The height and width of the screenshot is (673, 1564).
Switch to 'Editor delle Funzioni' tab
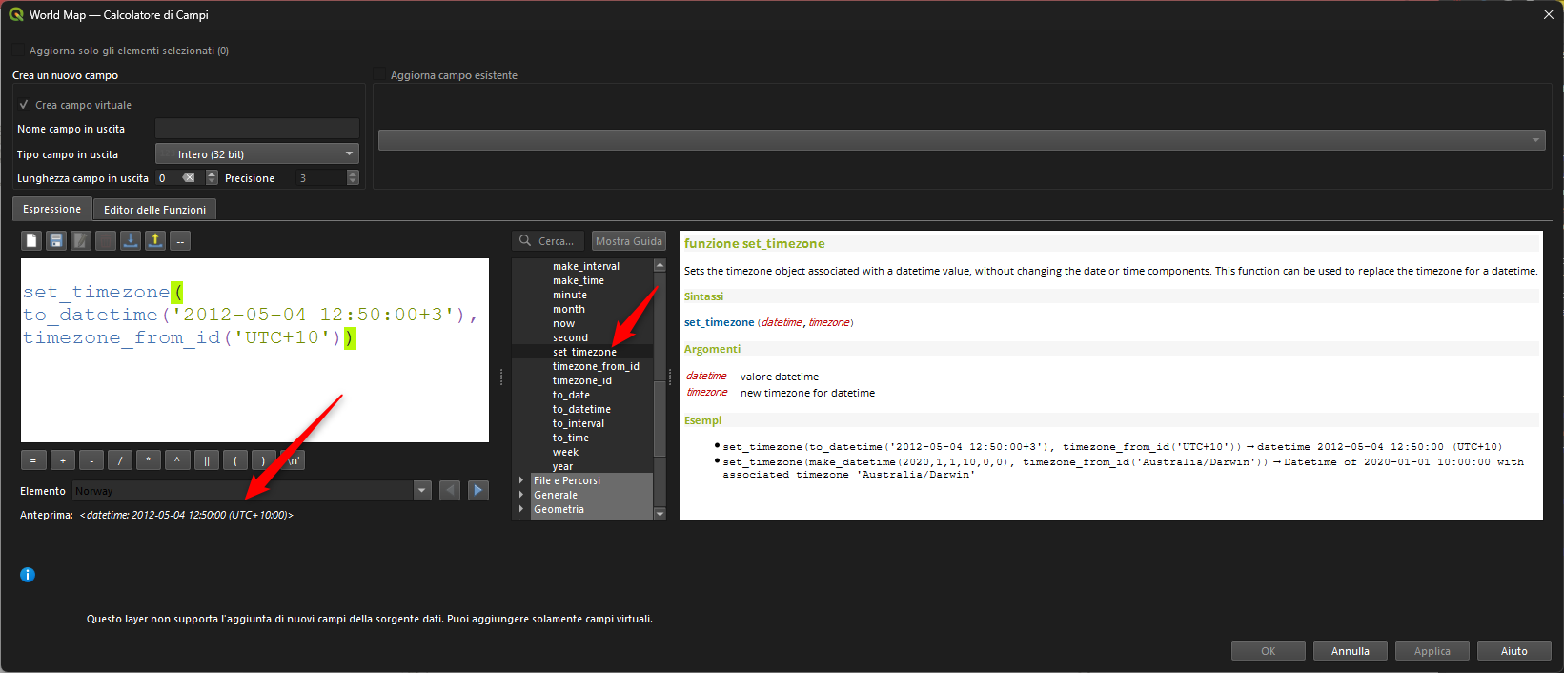(154, 210)
